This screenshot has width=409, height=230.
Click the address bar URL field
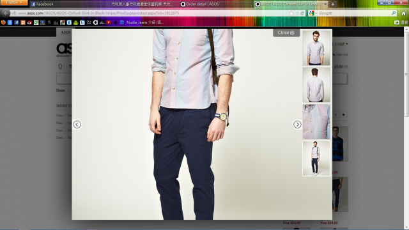coord(151,13)
